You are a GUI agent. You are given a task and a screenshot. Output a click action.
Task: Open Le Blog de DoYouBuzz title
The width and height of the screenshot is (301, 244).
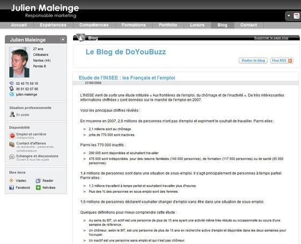point(126,52)
